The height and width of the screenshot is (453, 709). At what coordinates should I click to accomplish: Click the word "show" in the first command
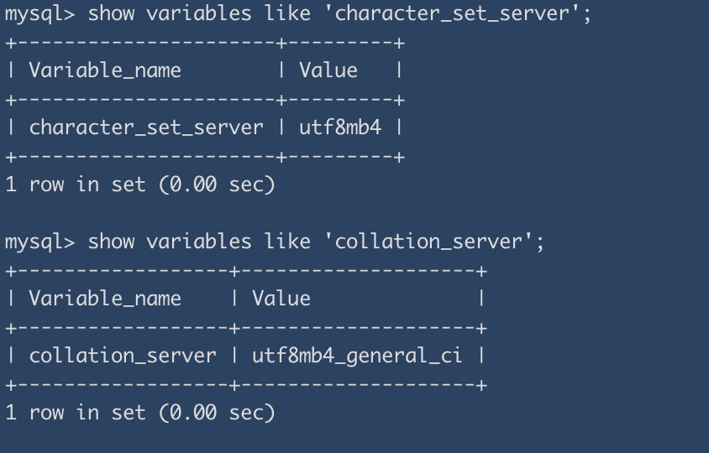[x=111, y=13]
